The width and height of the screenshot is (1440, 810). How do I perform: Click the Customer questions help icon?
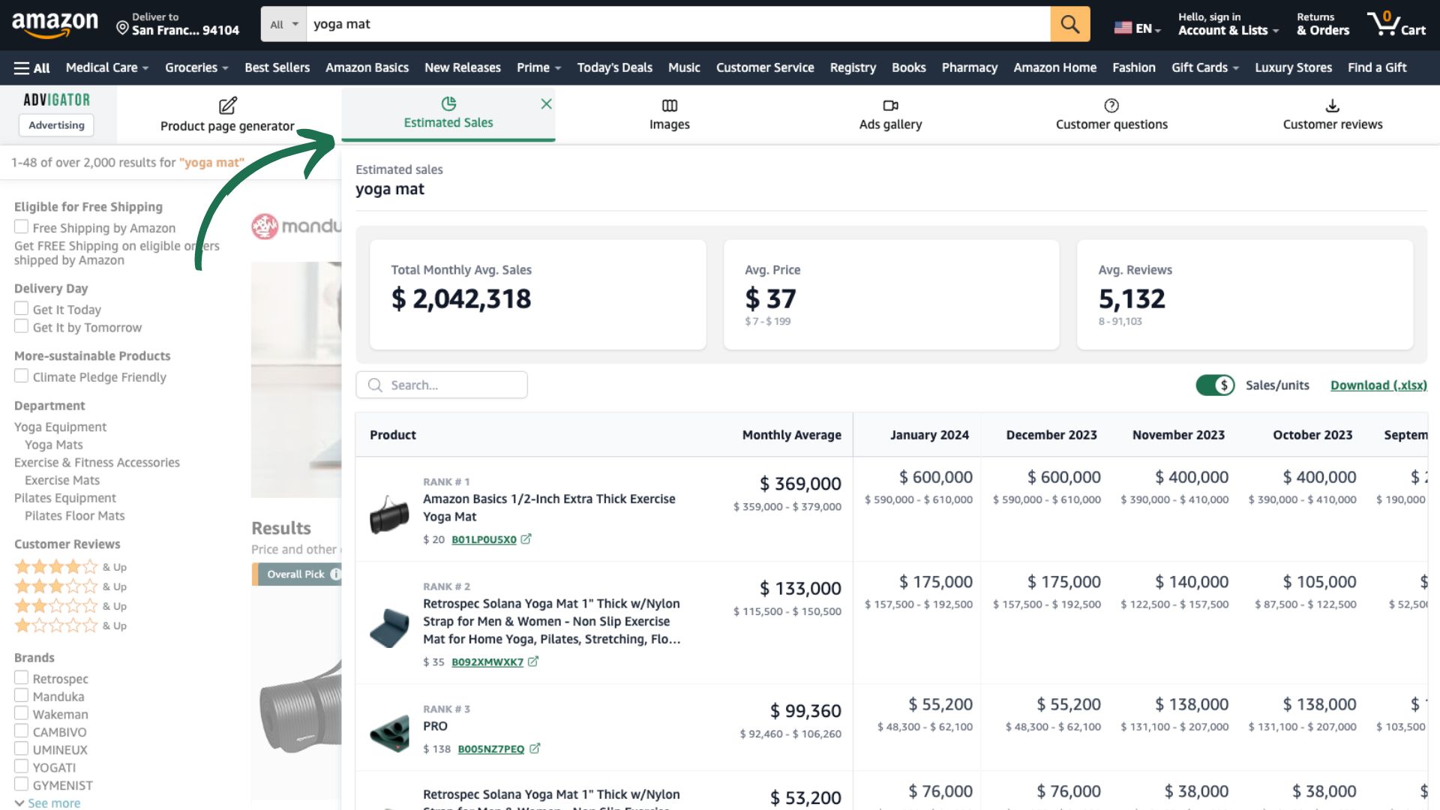[1111, 106]
